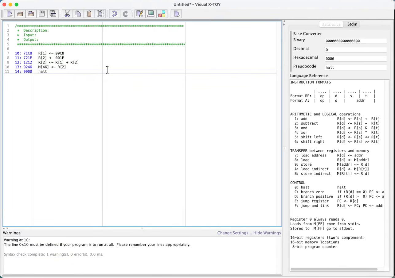The width and height of the screenshot is (395, 278).
Task: Click Hide Warnings link
Action: pyautogui.click(x=267, y=233)
